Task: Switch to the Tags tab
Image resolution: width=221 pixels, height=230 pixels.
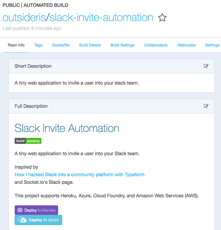Action: 38,45
